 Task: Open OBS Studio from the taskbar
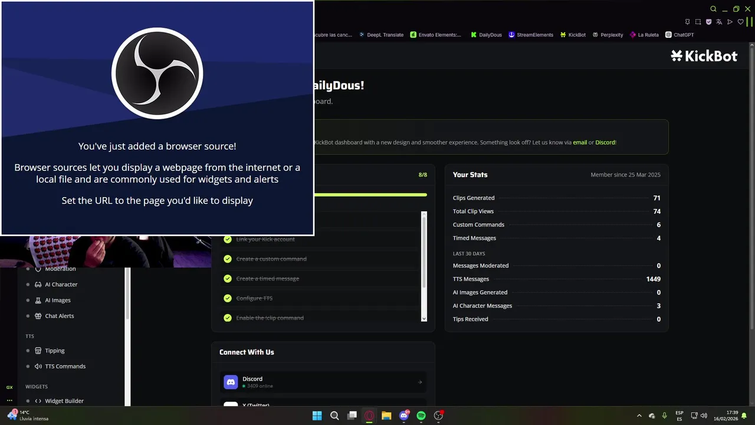tap(438, 416)
